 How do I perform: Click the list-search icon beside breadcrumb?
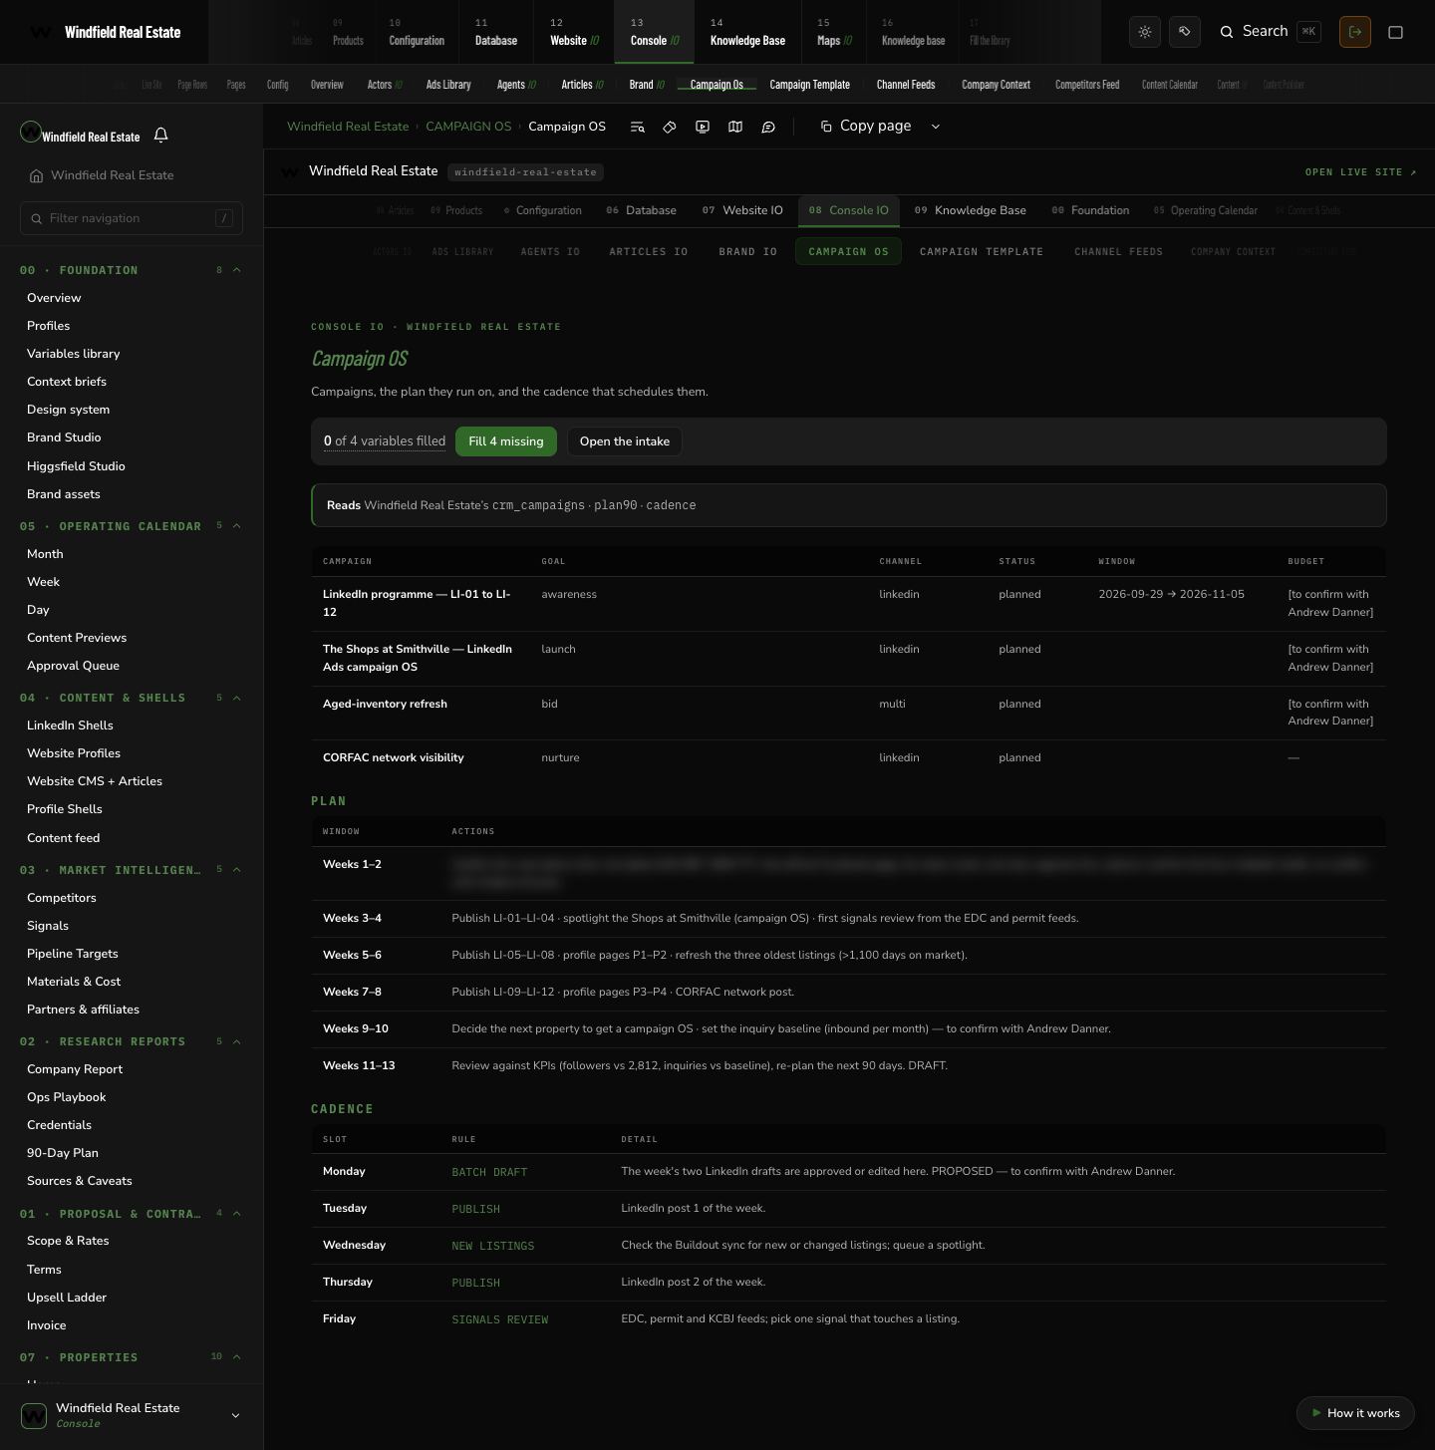(638, 127)
